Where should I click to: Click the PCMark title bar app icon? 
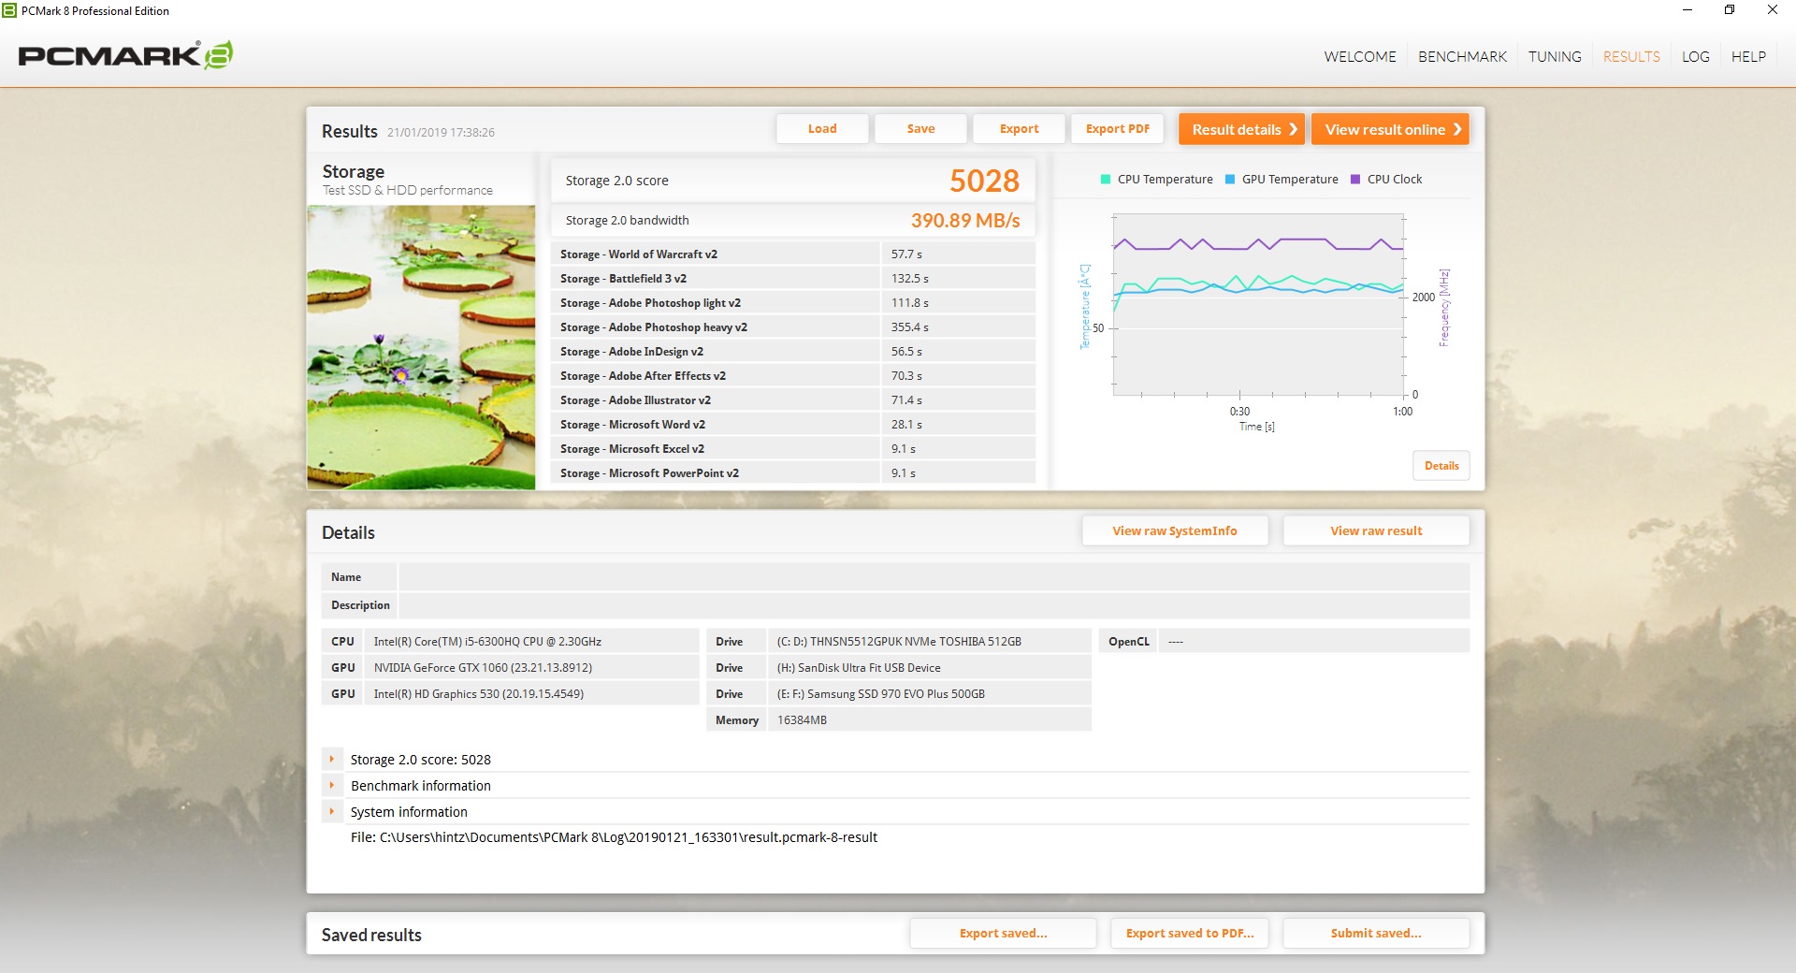[x=10, y=10]
